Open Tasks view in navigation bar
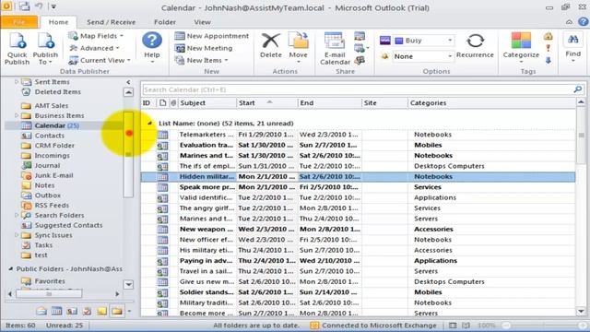The width and height of the screenshot is (590, 332). coord(87,311)
